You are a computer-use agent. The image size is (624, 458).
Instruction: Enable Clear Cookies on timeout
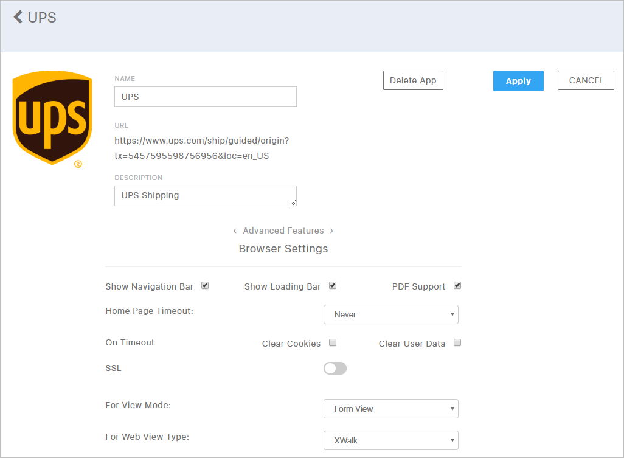coord(333,342)
